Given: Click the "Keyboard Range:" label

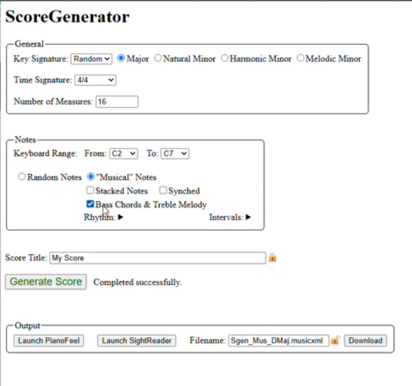Looking at the screenshot, I should (46, 153).
